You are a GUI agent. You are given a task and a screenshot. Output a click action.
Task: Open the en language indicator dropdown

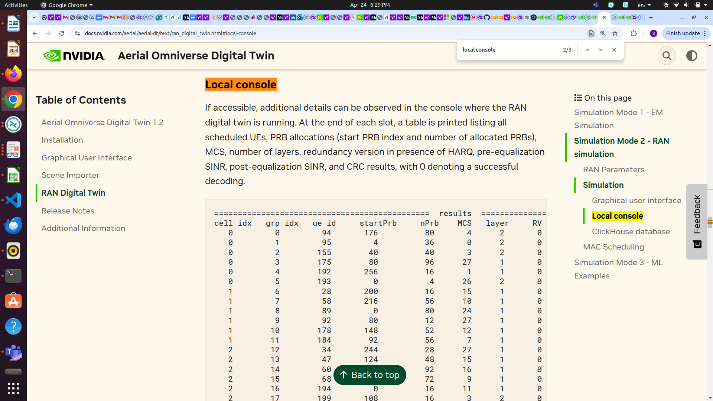[x=644, y=5]
